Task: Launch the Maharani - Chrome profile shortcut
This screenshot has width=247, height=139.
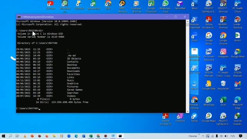Action: [x=195, y=103]
